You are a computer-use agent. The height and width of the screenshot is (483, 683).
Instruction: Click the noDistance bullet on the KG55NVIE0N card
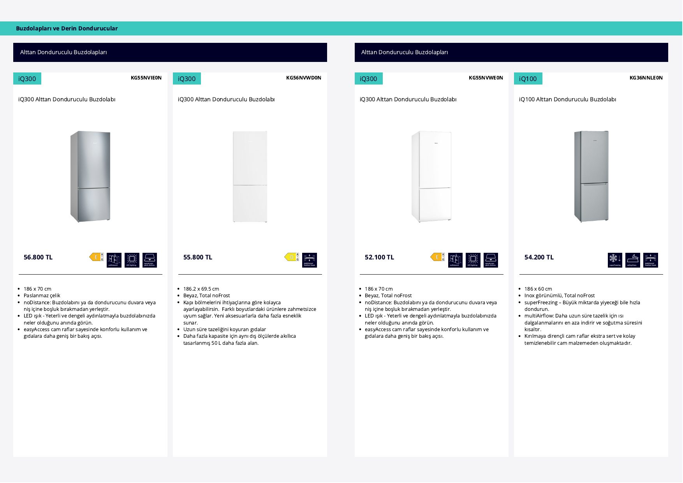pyautogui.click(x=90, y=306)
